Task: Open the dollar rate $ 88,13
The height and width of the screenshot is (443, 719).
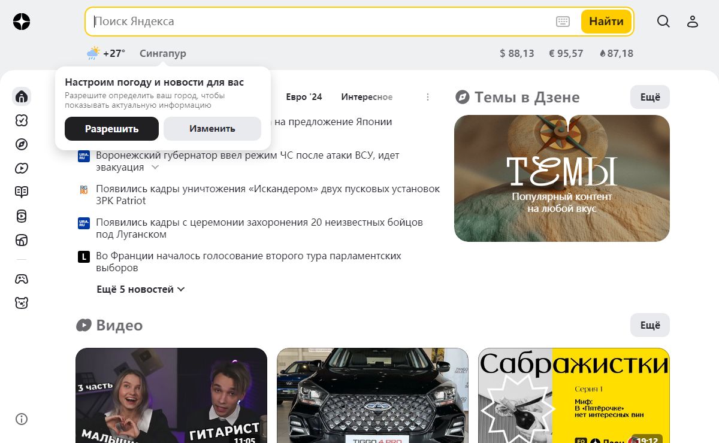Action: (x=517, y=53)
